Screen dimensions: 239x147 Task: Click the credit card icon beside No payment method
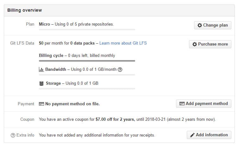point(41,104)
